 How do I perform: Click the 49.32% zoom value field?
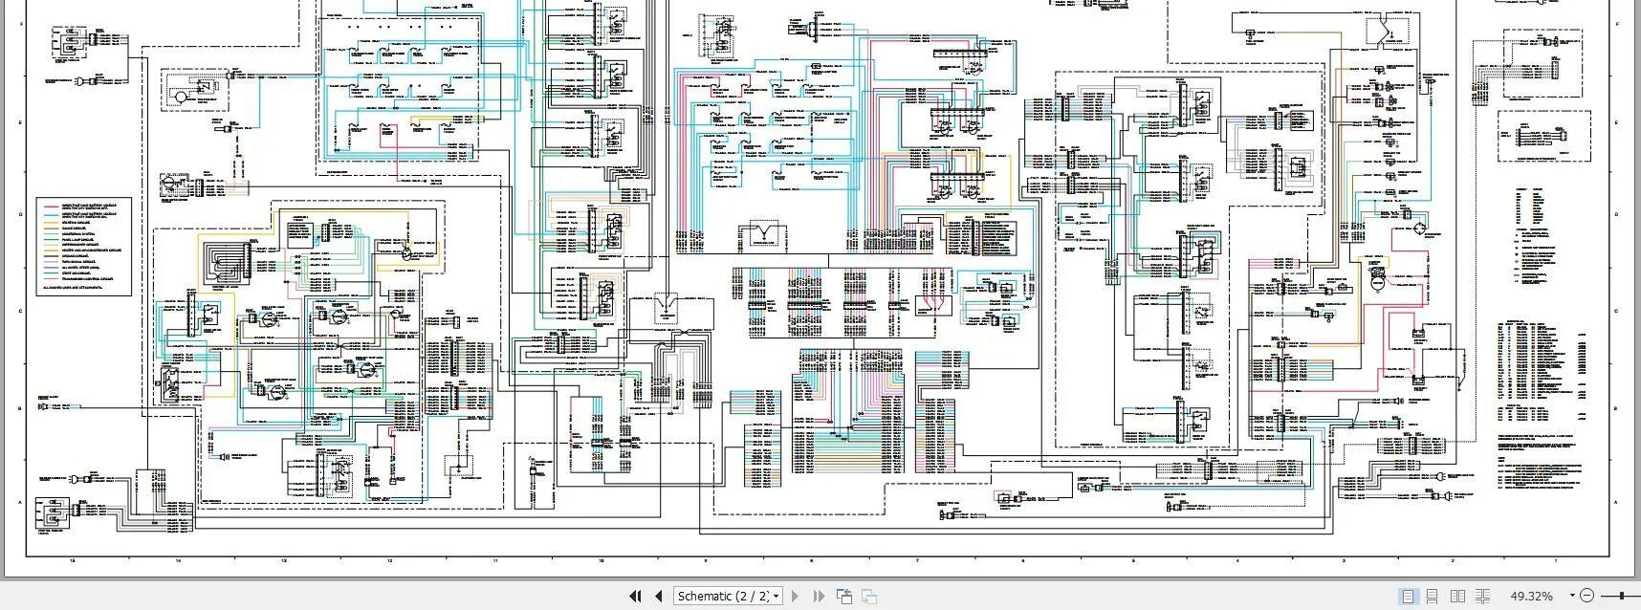coord(1532,596)
